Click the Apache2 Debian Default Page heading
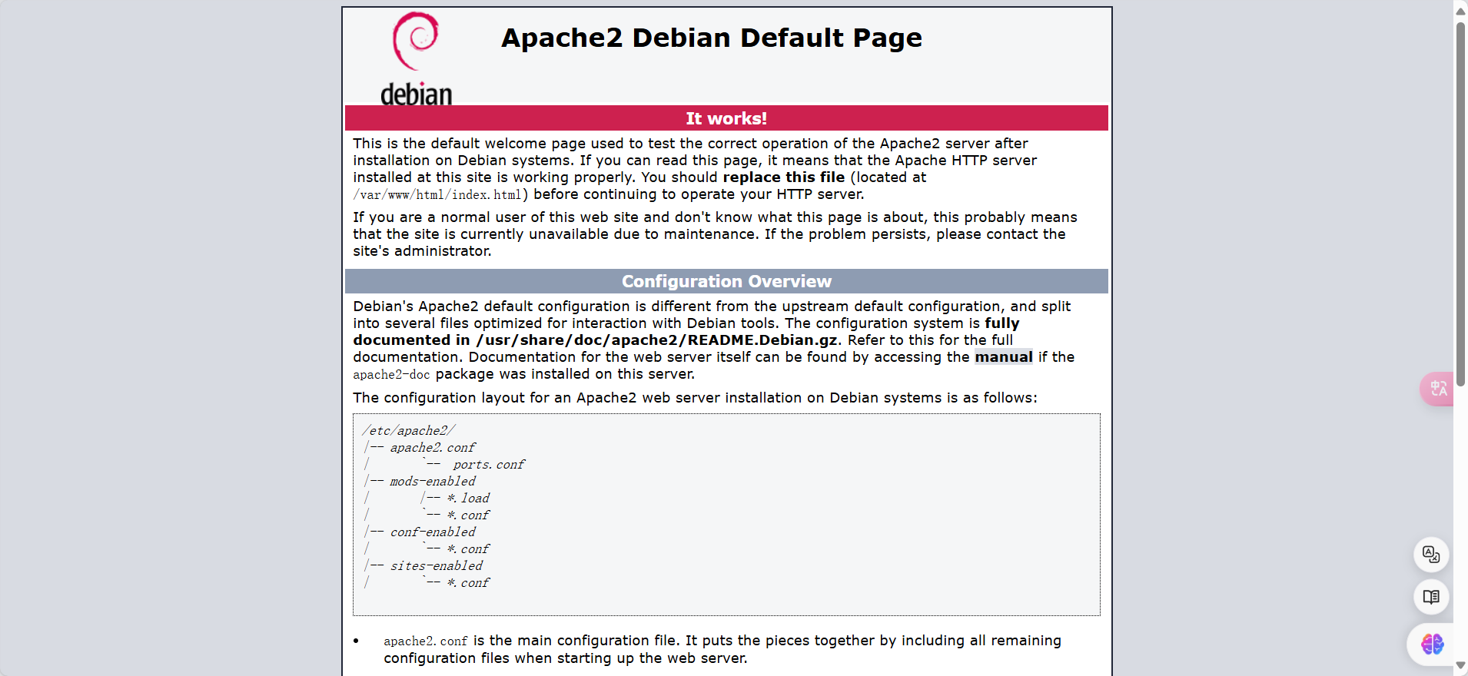Viewport: 1468px width, 676px height. pyautogui.click(x=712, y=38)
